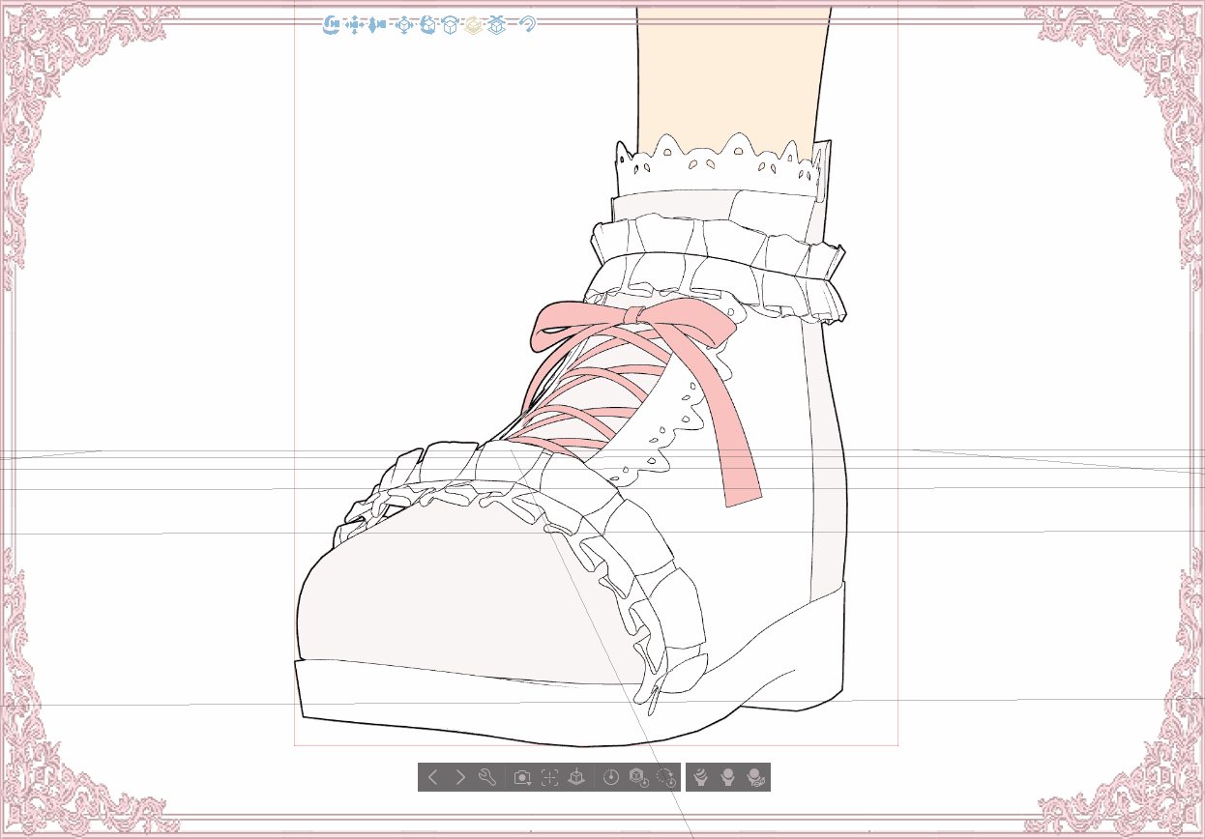The height and width of the screenshot is (839, 1205).
Task: Click the focus on editing target icon
Action: coord(549,777)
